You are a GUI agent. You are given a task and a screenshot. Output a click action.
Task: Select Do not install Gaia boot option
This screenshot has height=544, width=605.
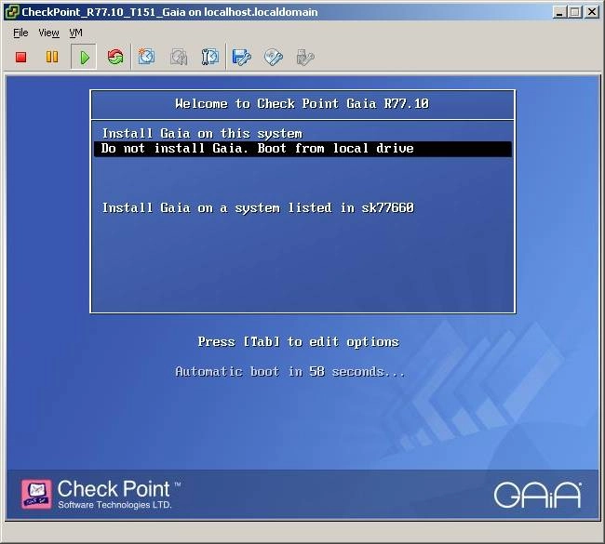click(x=302, y=149)
